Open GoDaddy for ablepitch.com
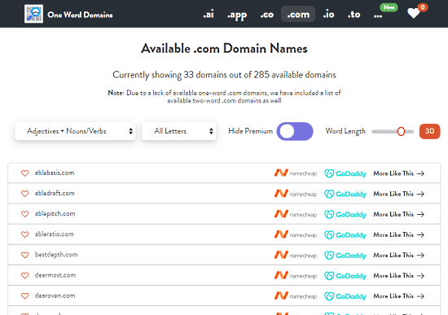The image size is (448, 315). [x=345, y=214]
